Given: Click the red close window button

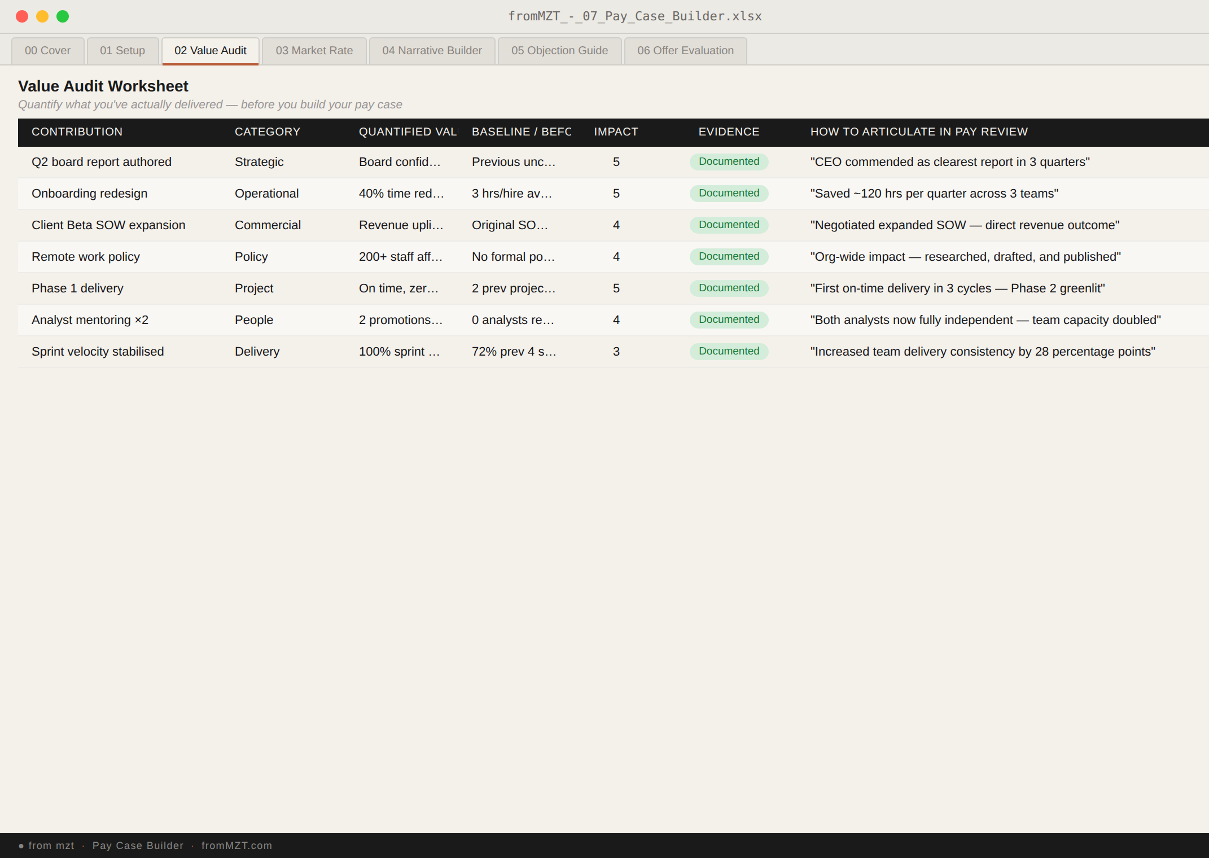Looking at the screenshot, I should (x=22, y=16).
